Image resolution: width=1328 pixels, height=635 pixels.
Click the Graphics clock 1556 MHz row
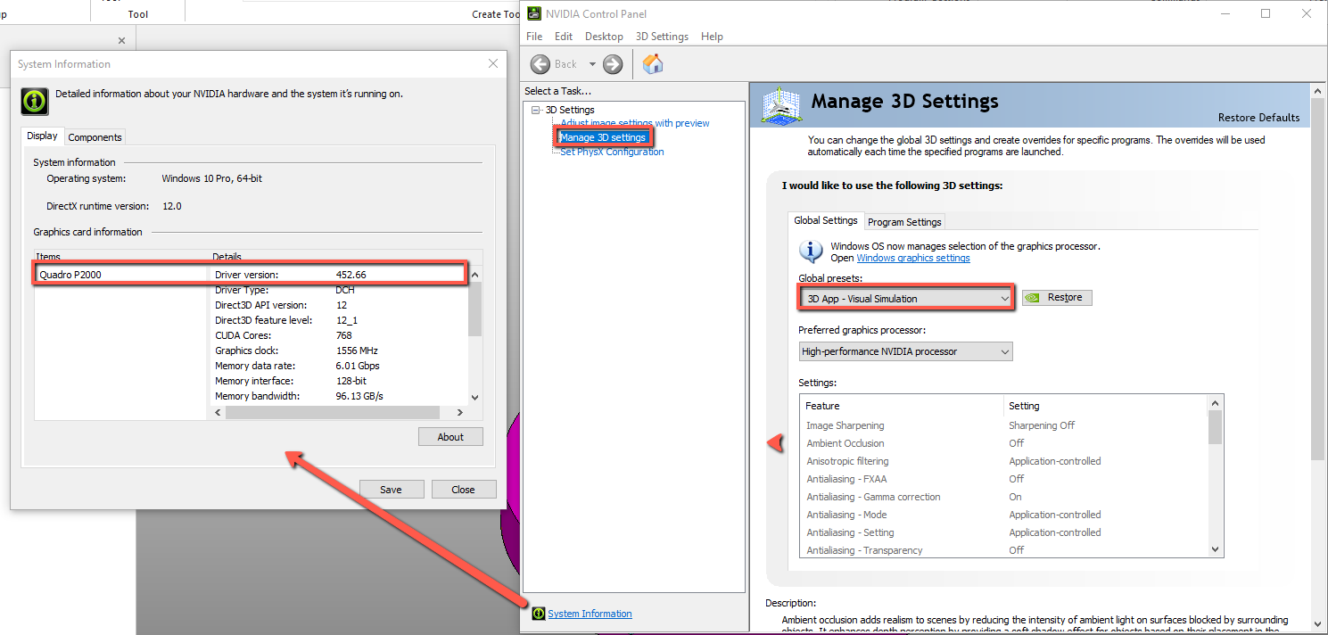point(339,350)
